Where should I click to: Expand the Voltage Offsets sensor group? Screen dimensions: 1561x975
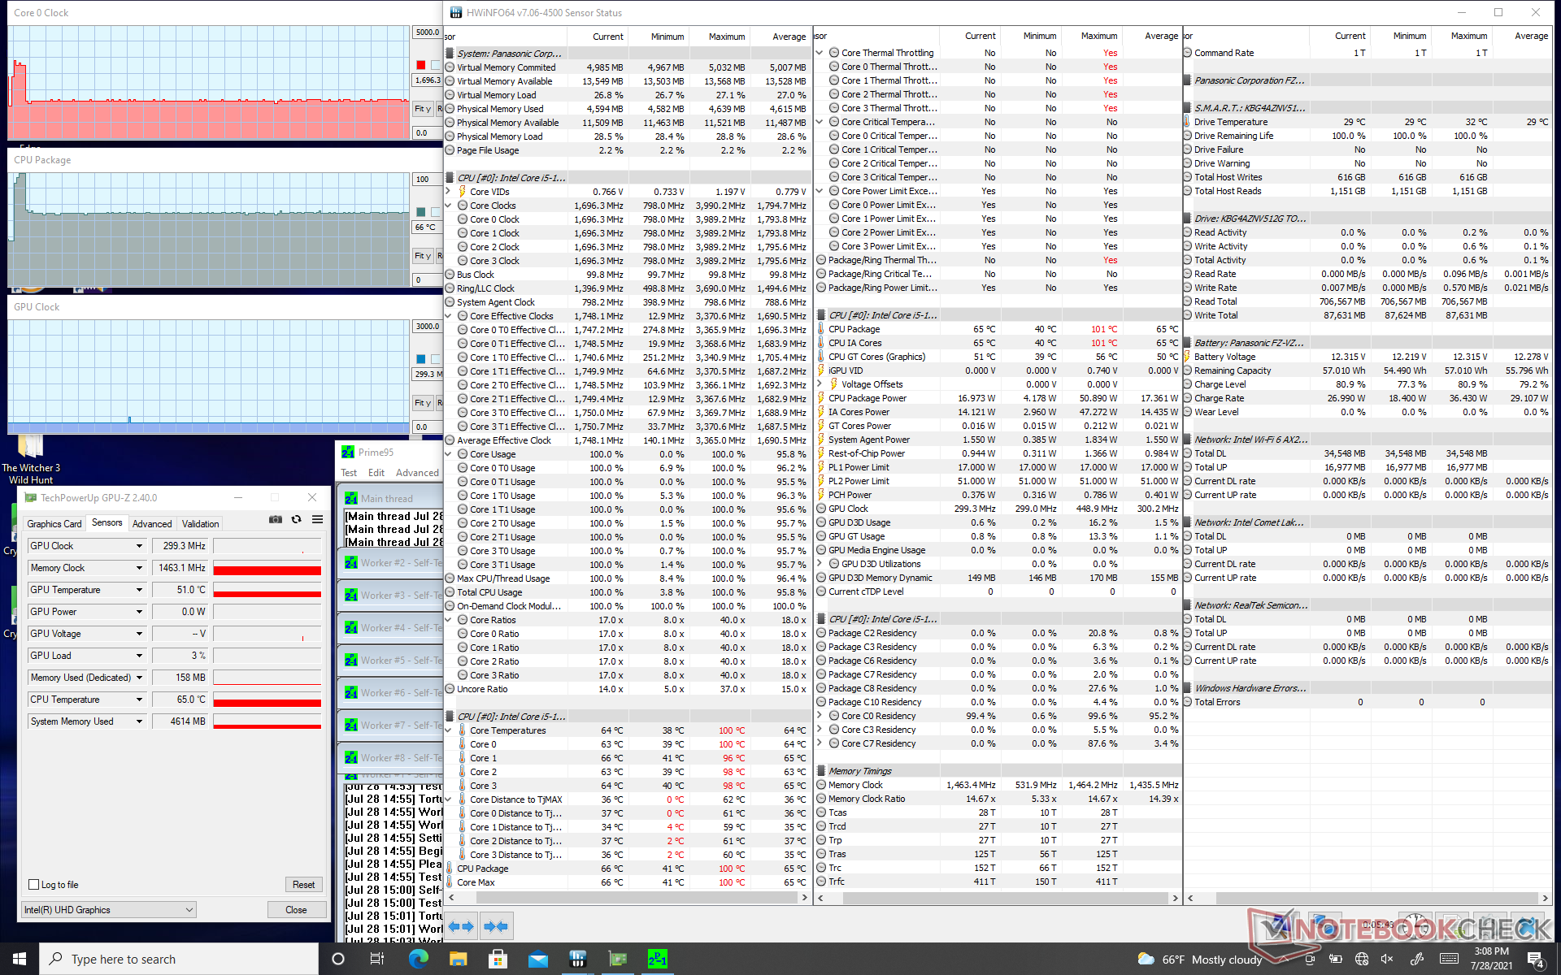tap(820, 384)
